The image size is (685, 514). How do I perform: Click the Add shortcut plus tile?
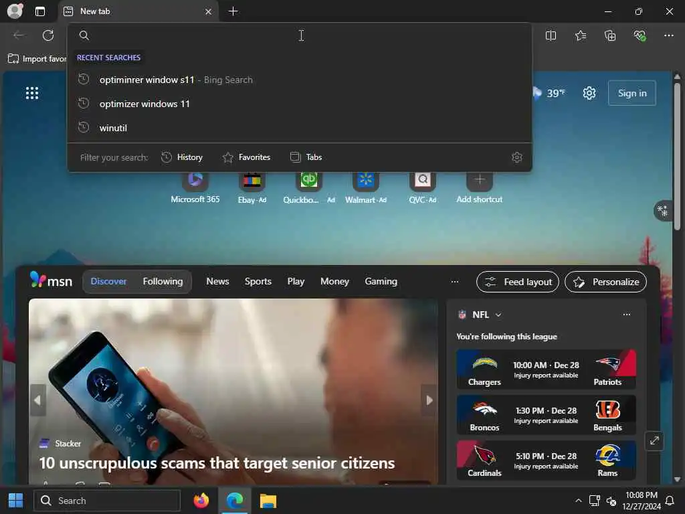coord(479,188)
